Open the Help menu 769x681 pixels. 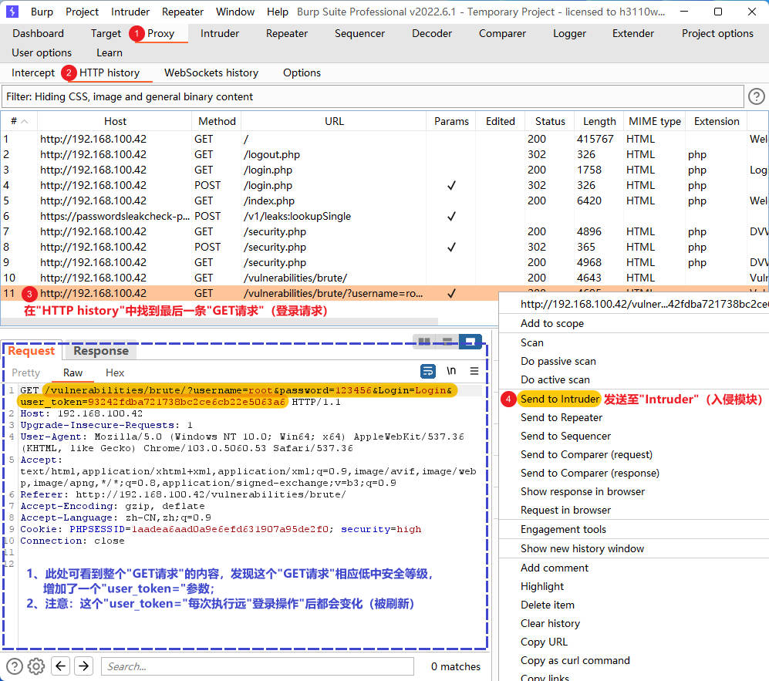277,12
